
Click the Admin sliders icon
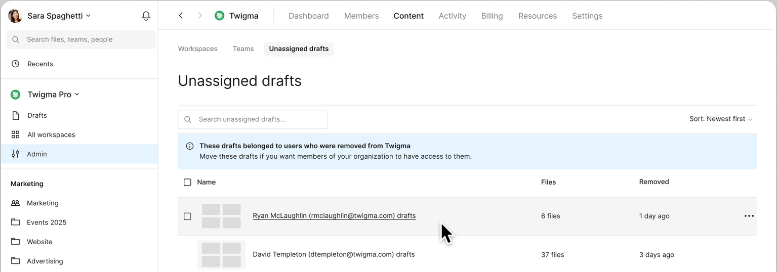[x=16, y=154]
